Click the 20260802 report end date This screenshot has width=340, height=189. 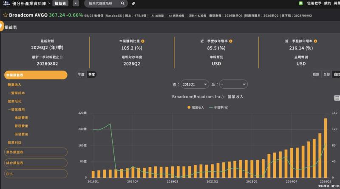pyautogui.click(x=47, y=64)
